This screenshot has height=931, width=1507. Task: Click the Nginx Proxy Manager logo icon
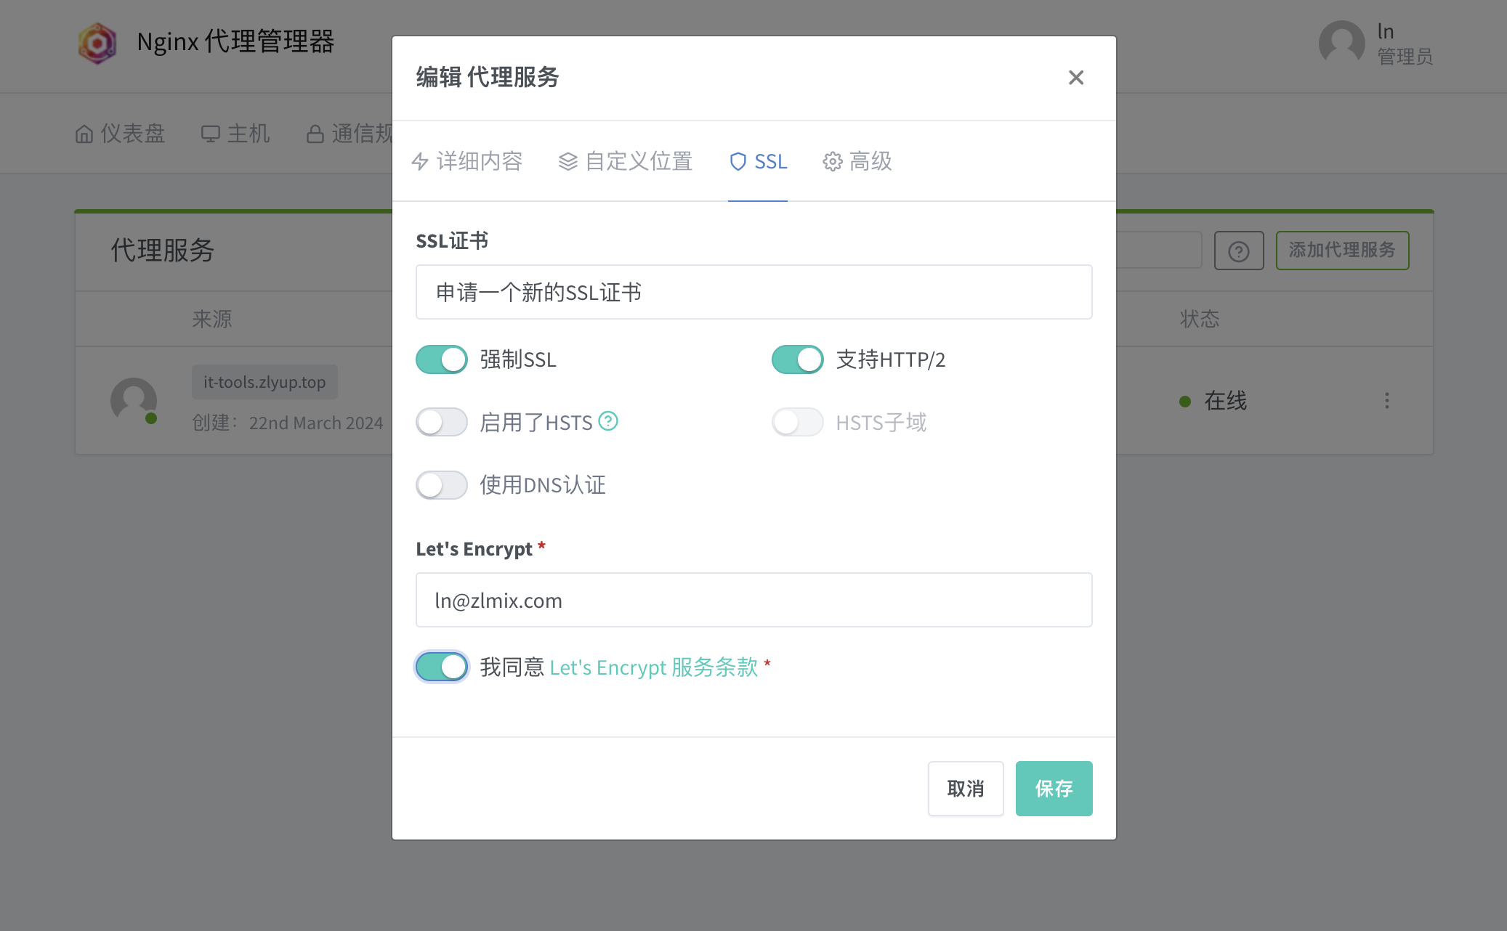[x=97, y=43]
